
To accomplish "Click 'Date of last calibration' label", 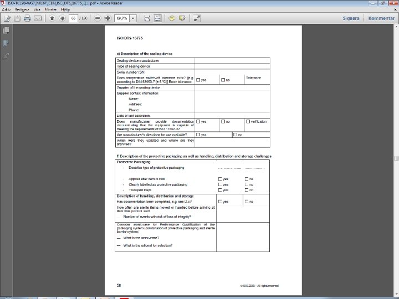I will [133, 116].
